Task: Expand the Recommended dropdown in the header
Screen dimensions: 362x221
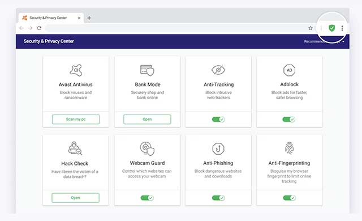Action: click(324, 41)
